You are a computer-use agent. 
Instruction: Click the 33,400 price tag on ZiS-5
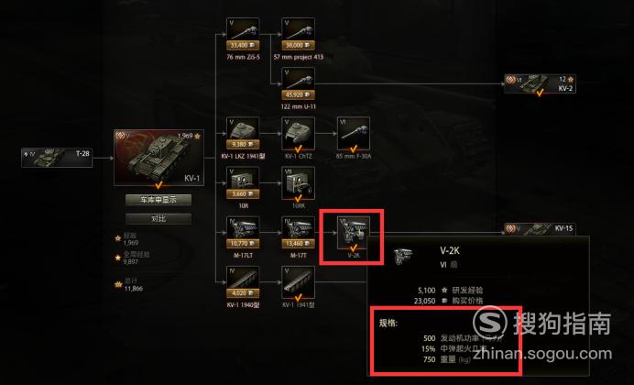point(243,45)
